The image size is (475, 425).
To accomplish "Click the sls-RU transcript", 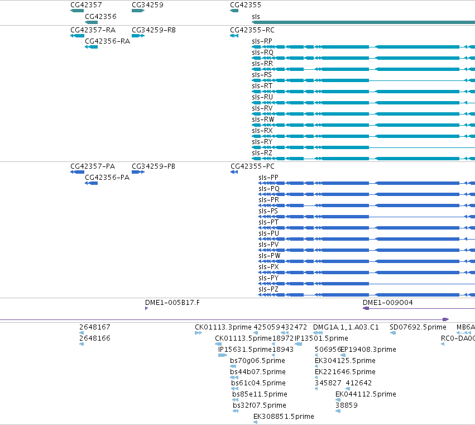I will (363, 103).
